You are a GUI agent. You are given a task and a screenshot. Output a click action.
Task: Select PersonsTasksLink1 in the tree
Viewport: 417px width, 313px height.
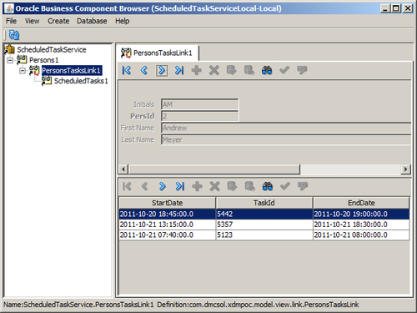[72, 71]
